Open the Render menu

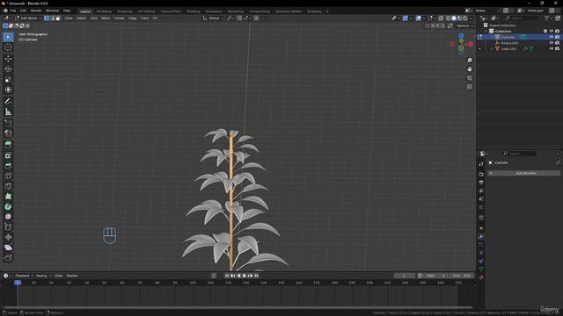[36, 11]
